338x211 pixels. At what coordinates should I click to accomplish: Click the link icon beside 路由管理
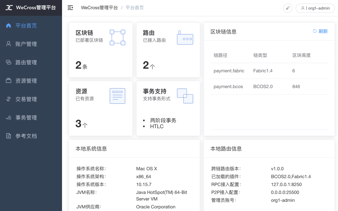click(8, 62)
